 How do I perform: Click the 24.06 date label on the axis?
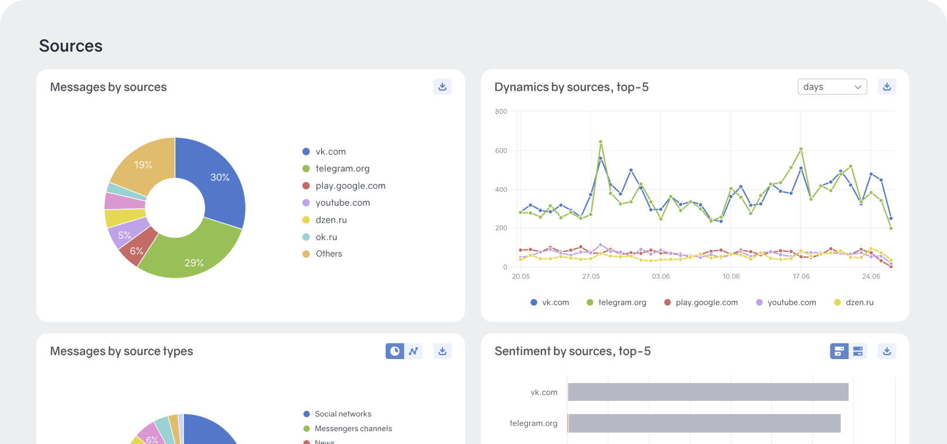[x=871, y=276]
